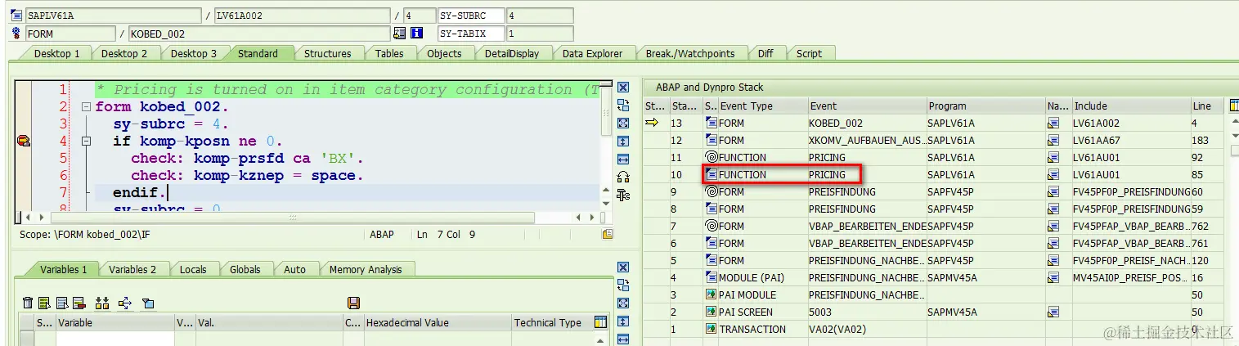Switch to the Locals tab
Screen dimensions: 1239x346
(193, 269)
